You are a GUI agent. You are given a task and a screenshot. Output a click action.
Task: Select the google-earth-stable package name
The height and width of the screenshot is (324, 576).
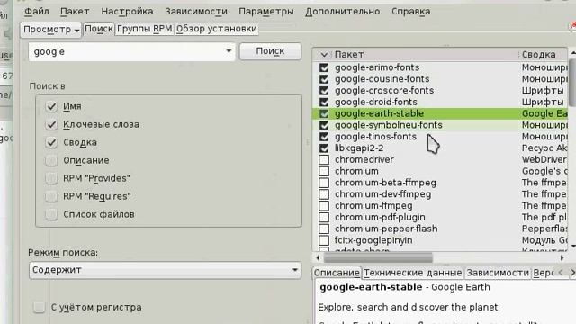(379, 113)
